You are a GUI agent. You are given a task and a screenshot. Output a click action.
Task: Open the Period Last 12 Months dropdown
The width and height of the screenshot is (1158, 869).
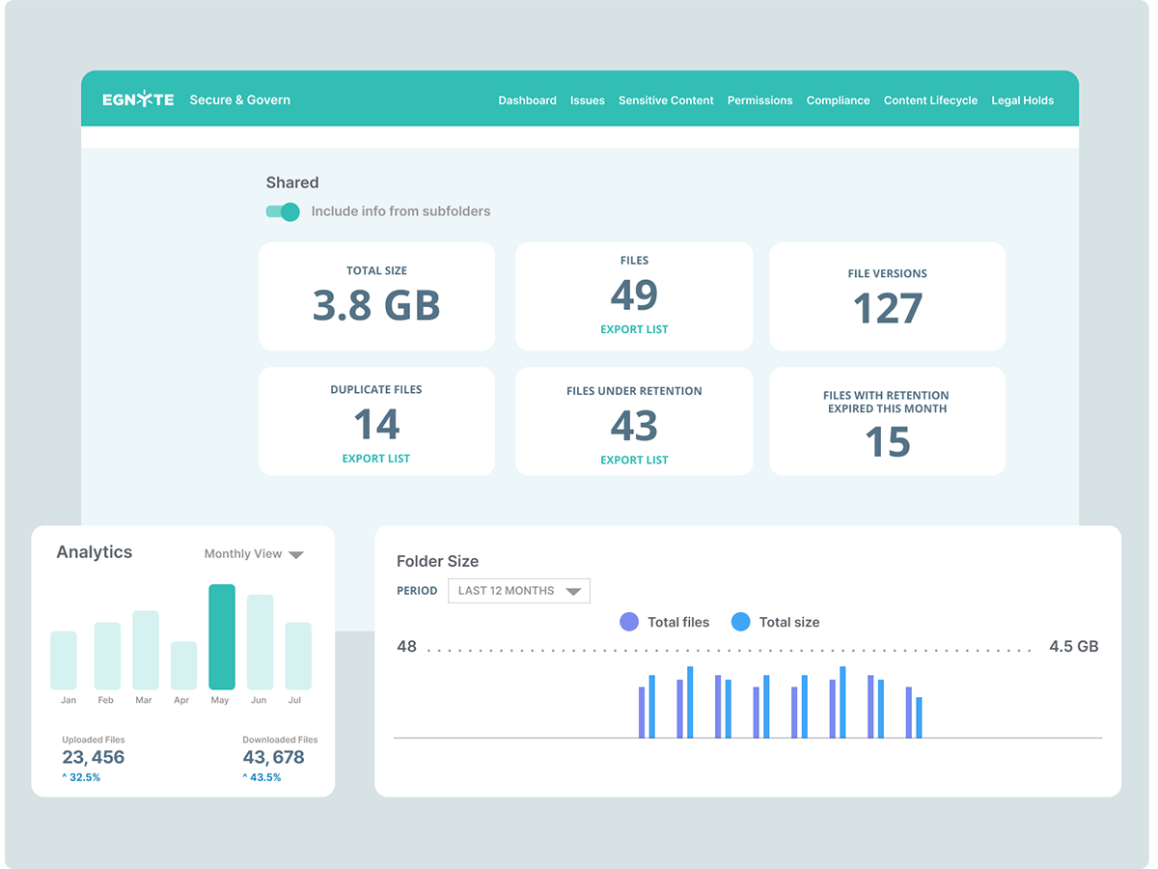[518, 590]
